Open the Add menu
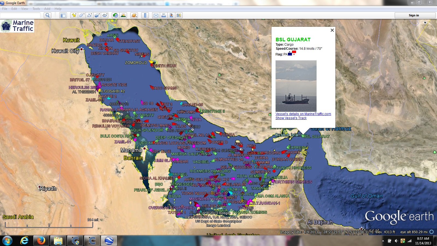This screenshot has width=437, height=246. pyautogui.click(x=47, y=9)
